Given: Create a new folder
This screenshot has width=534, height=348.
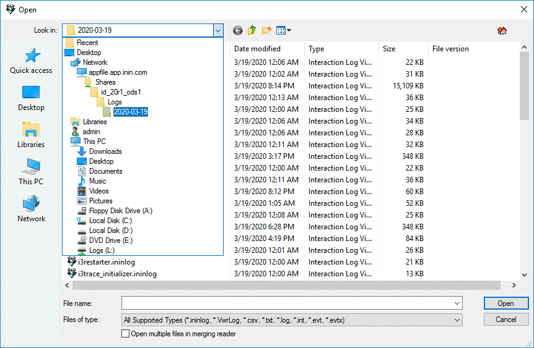Looking at the screenshot, I should [x=266, y=30].
